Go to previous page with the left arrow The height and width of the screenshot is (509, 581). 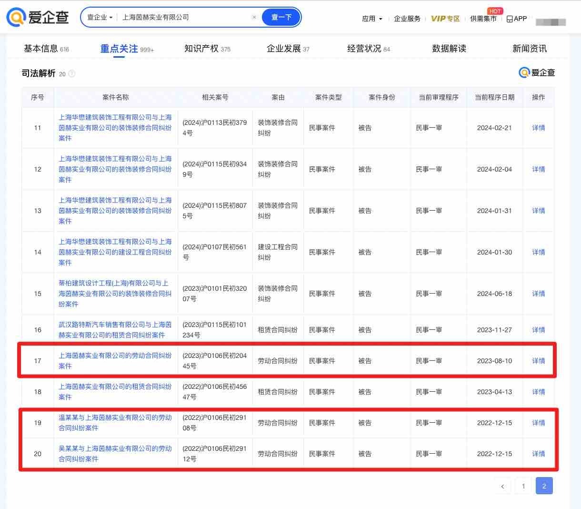click(x=502, y=486)
